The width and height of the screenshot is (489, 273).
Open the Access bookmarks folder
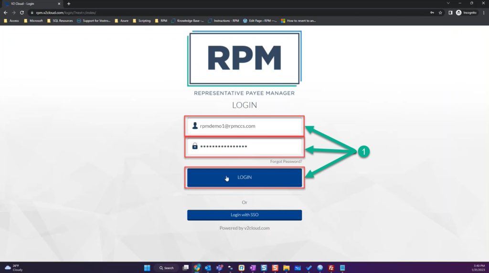click(x=11, y=21)
